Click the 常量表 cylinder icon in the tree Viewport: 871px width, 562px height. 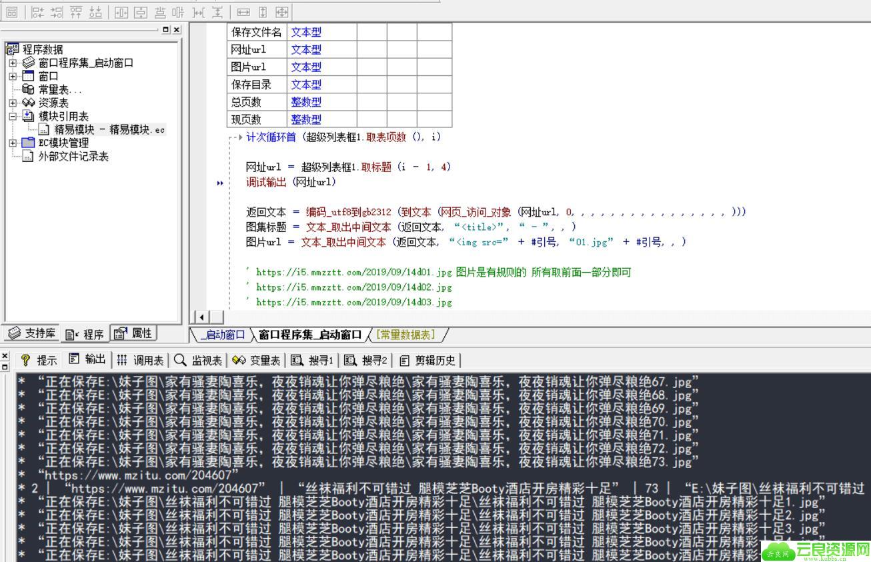tap(28, 89)
